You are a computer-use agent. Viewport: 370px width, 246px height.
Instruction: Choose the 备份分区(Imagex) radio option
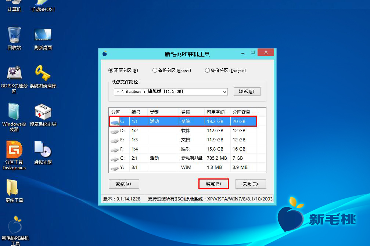coord(226,70)
